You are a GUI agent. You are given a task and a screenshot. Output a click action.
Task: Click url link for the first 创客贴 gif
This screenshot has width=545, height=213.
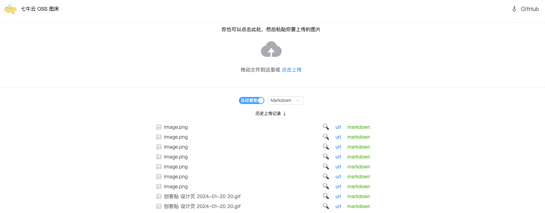(338, 196)
